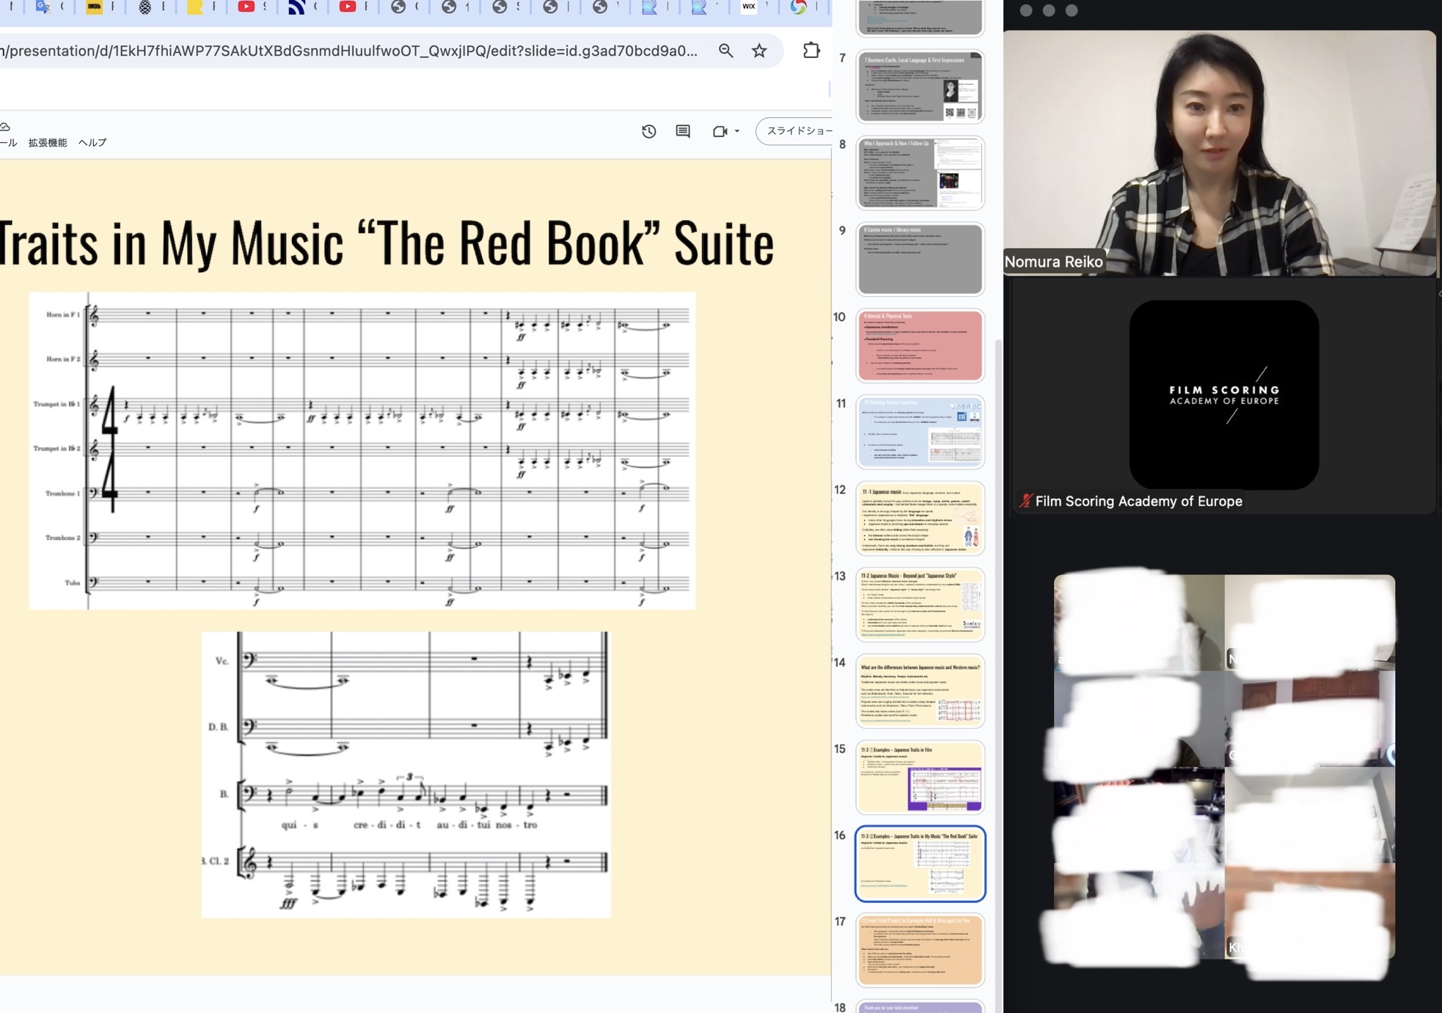Switch to the first YouTube tab
The width and height of the screenshot is (1442, 1013).
tap(246, 7)
